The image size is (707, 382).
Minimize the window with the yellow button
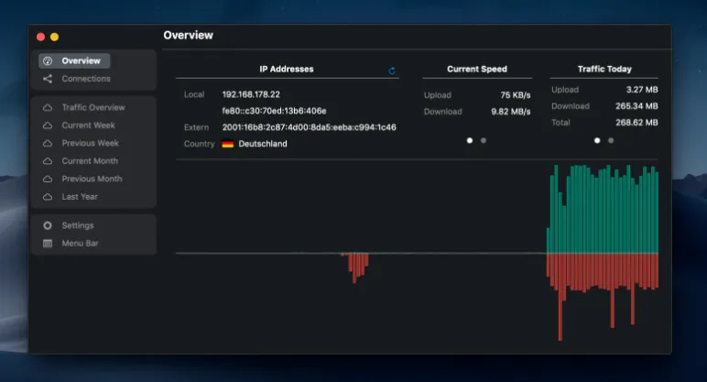pyautogui.click(x=55, y=37)
